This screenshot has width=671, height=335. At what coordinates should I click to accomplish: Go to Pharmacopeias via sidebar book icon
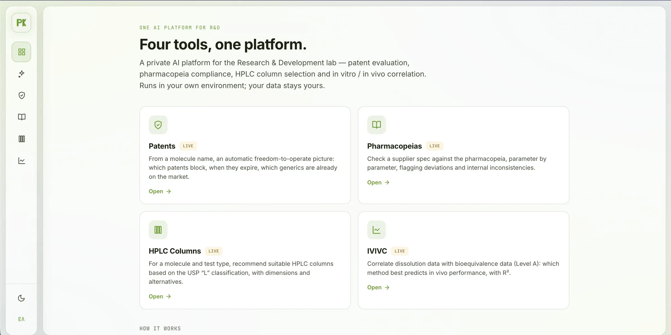click(x=22, y=117)
